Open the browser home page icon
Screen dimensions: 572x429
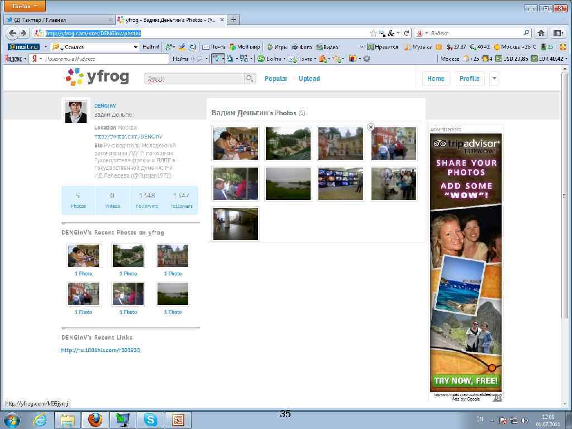pos(541,33)
